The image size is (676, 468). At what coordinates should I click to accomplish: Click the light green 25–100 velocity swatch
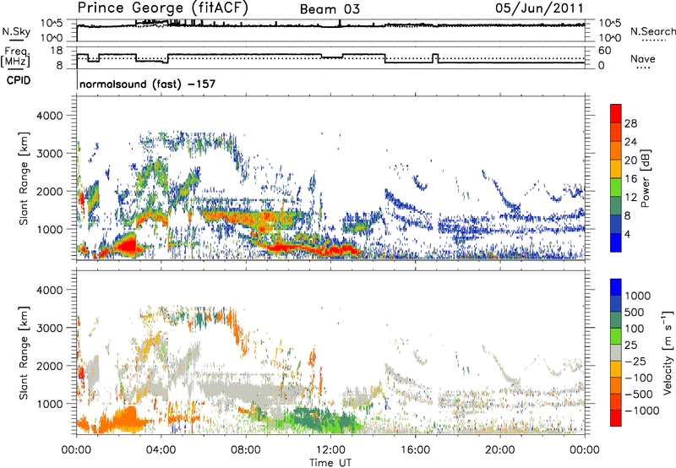click(616, 336)
